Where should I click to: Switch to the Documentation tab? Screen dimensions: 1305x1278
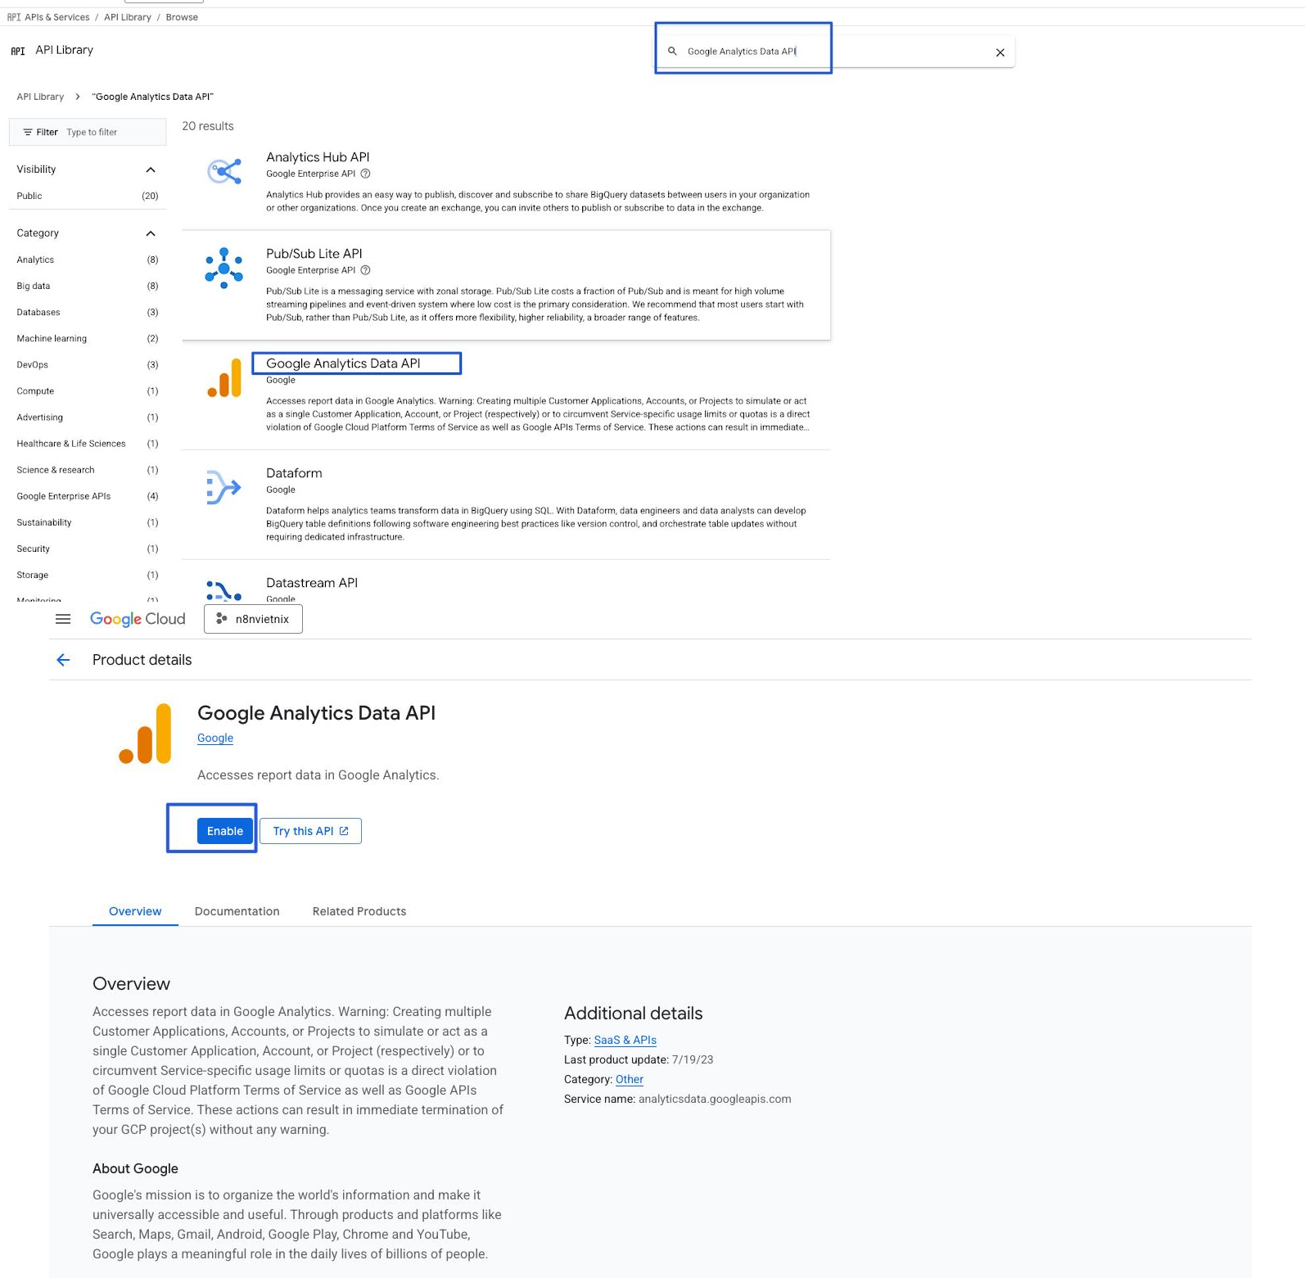coord(237,911)
